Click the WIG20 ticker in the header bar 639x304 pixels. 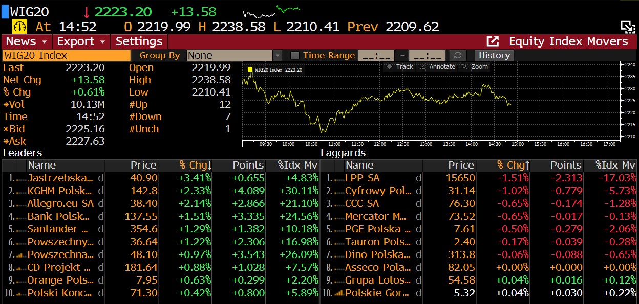click(x=30, y=11)
